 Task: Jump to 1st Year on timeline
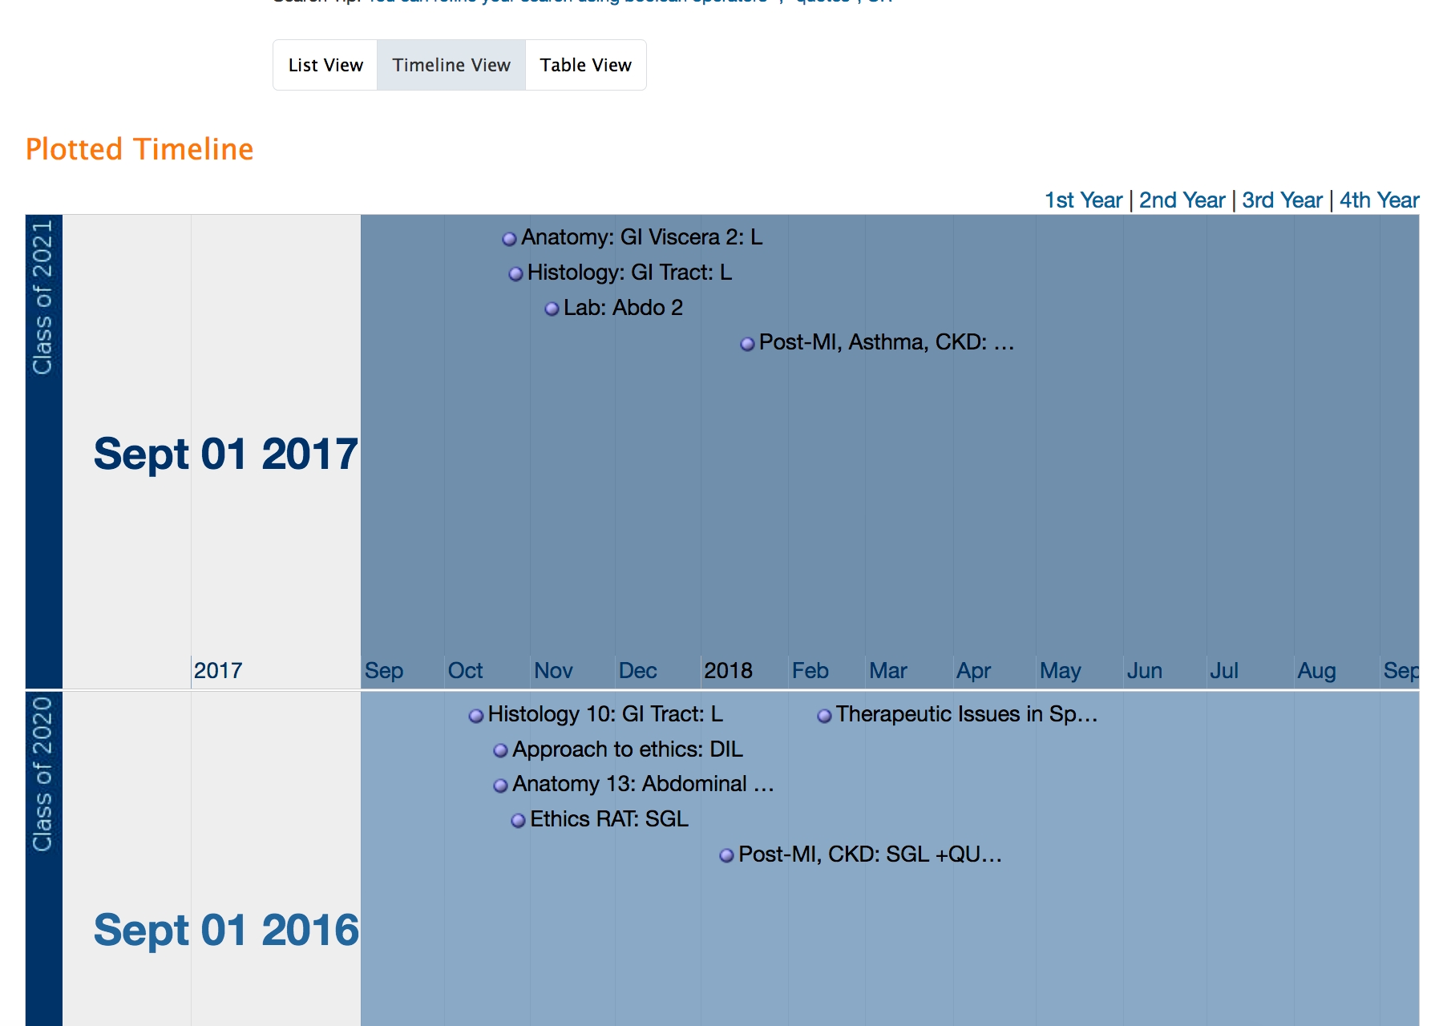point(1083,200)
